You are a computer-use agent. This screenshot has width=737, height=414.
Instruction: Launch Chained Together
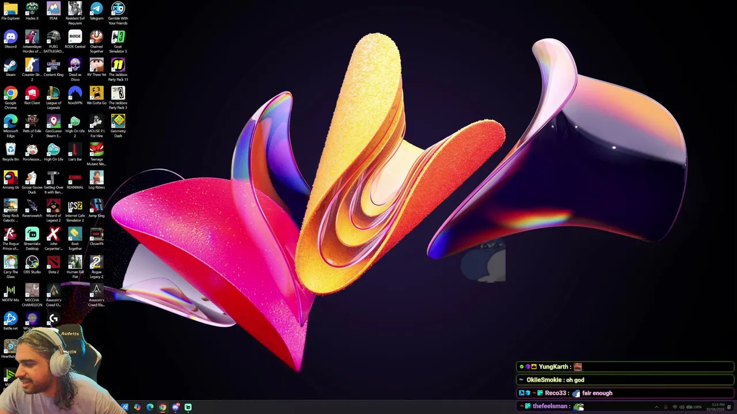coord(96,42)
